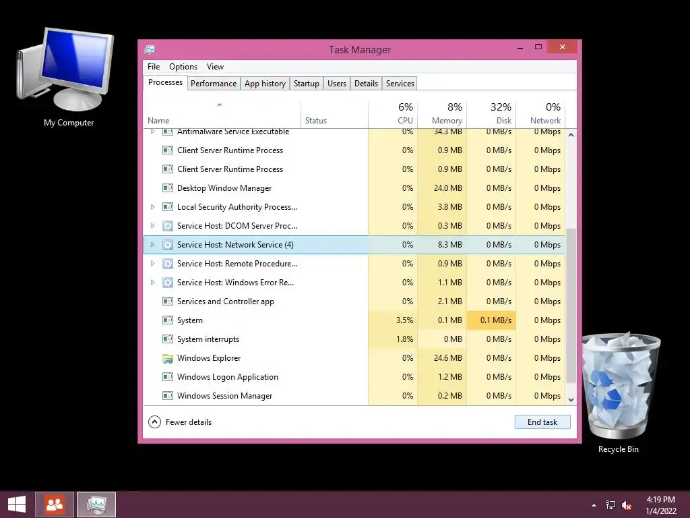Show hidden tray icons arrow
This screenshot has height=518, width=690.
point(594,505)
